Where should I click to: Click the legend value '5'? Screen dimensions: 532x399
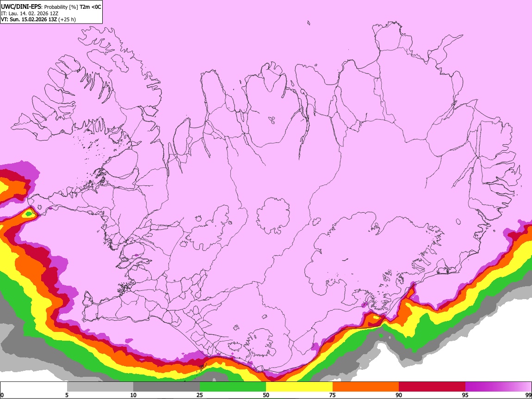[x=67, y=395]
